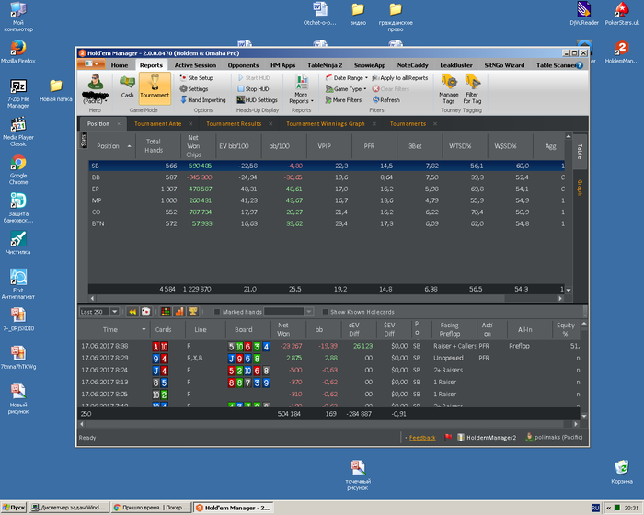Open Hand Importing
644x515 pixels.
point(203,100)
